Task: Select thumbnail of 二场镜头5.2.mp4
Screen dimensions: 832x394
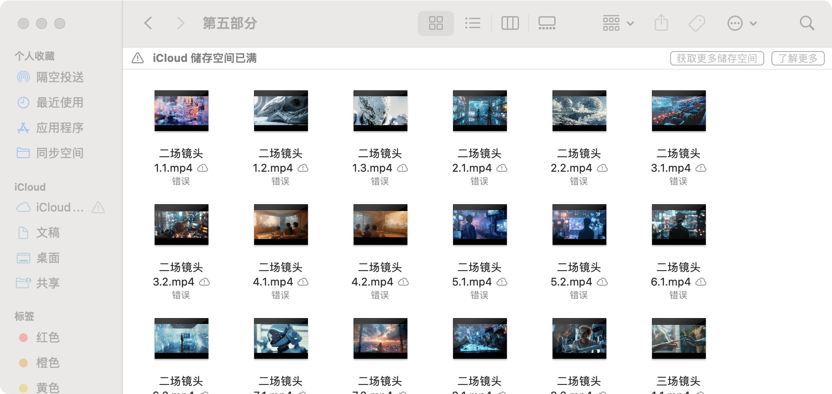Action: click(x=579, y=225)
